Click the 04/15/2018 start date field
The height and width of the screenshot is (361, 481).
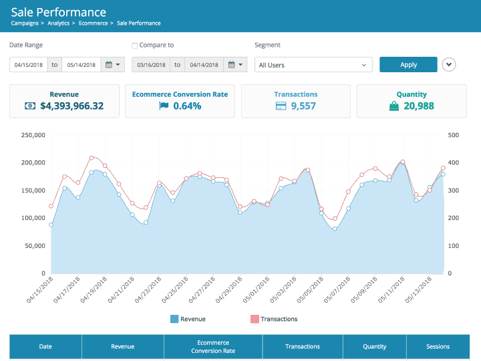pyautogui.click(x=28, y=65)
